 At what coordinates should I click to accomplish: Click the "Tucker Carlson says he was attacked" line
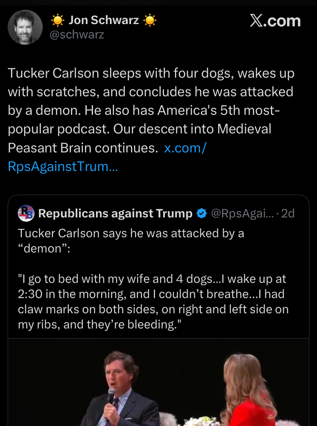pyautogui.click(x=131, y=233)
